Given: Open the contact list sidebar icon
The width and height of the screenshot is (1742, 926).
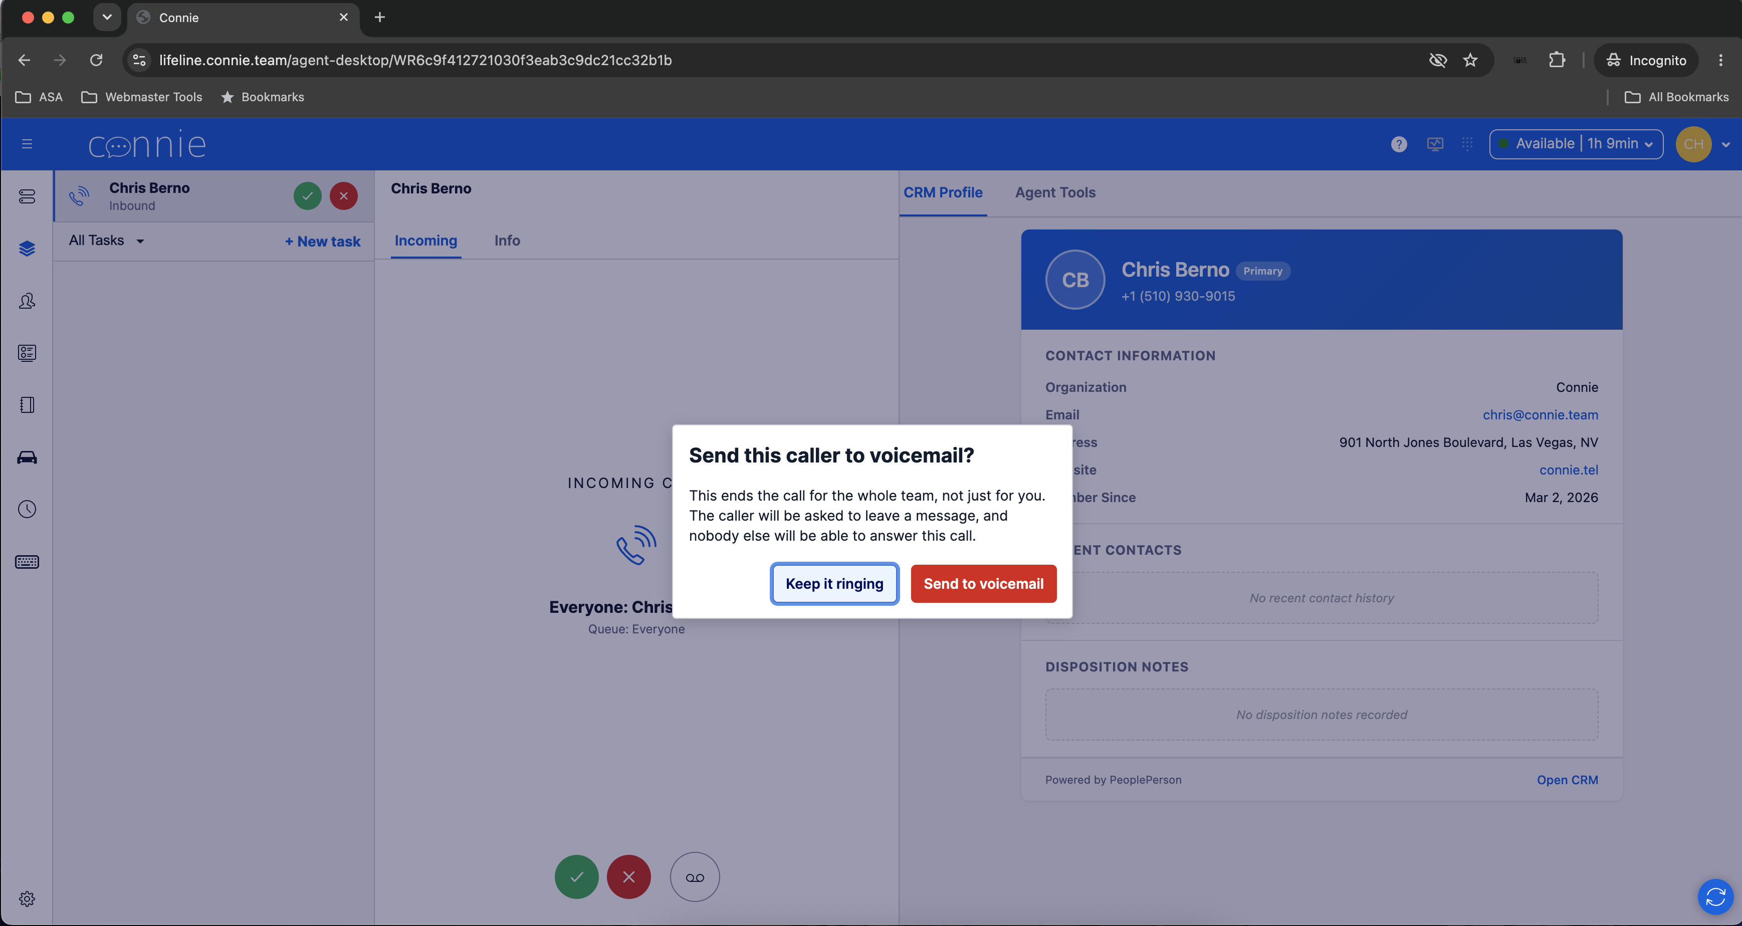Looking at the screenshot, I should pos(27,353).
